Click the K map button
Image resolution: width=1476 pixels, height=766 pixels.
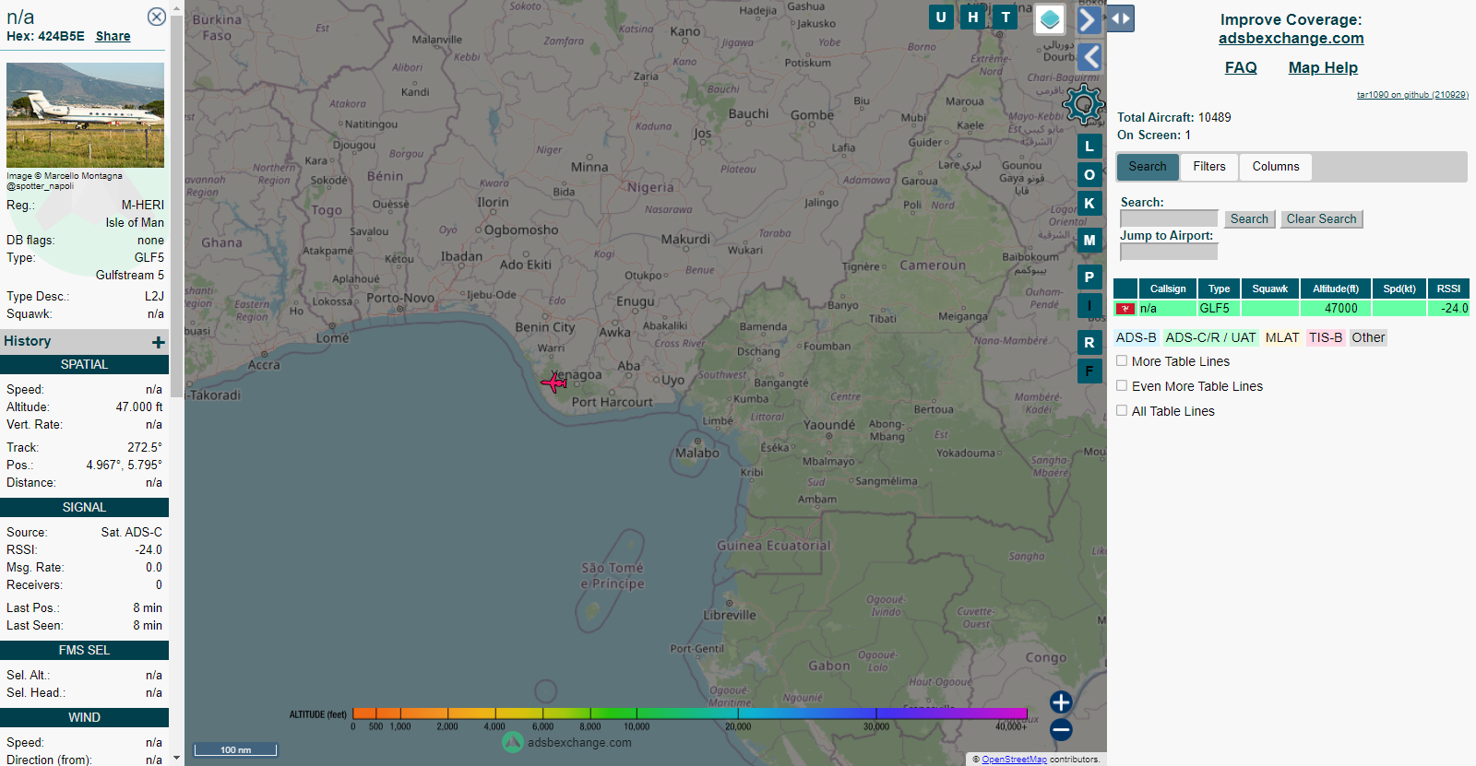coord(1089,203)
